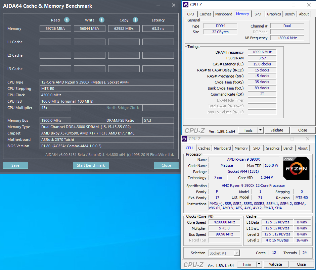Click Motherboard field ASRock X570 Taichi
316x270 pixels.
(x=106, y=140)
